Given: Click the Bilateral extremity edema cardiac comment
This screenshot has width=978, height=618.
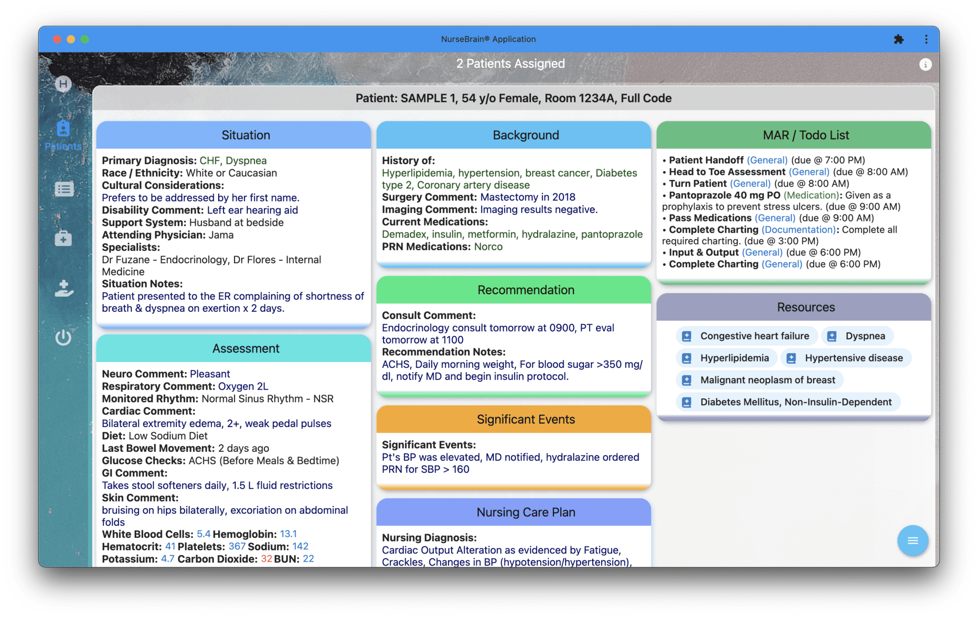Looking at the screenshot, I should (x=216, y=424).
